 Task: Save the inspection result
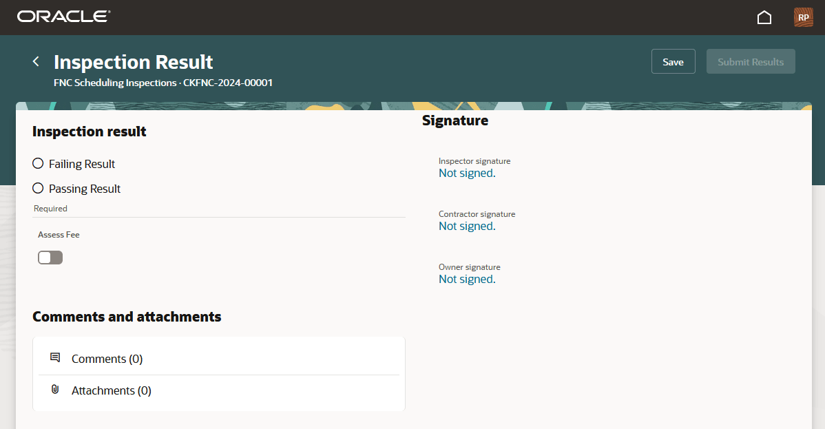tap(673, 61)
